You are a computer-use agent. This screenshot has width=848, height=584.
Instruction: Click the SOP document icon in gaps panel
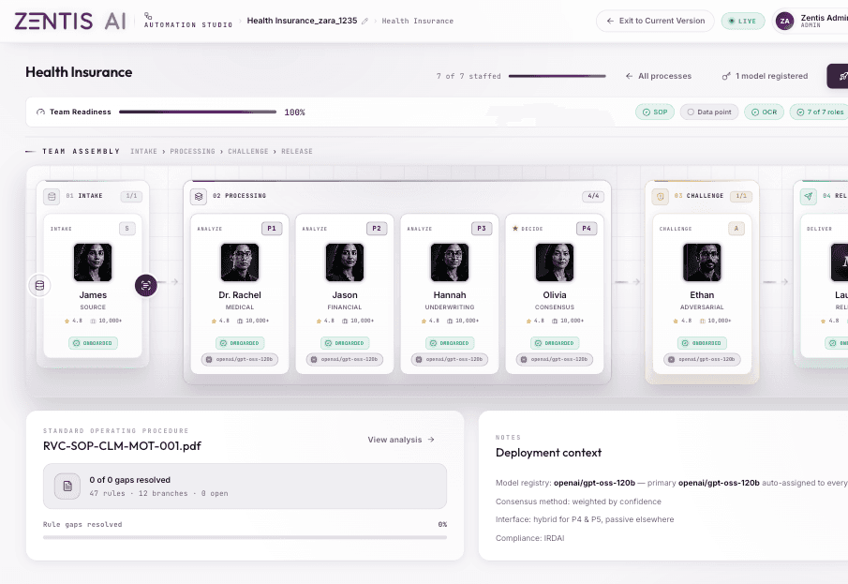(67, 486)
